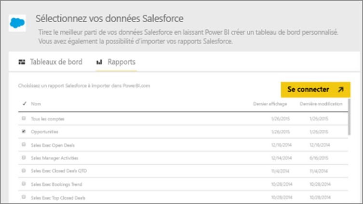Click the 12/16/2014 last viewed date

pos(281,145)
